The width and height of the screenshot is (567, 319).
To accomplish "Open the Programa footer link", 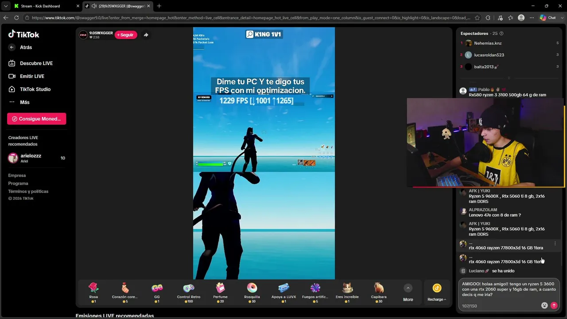I will coord(18,183).
